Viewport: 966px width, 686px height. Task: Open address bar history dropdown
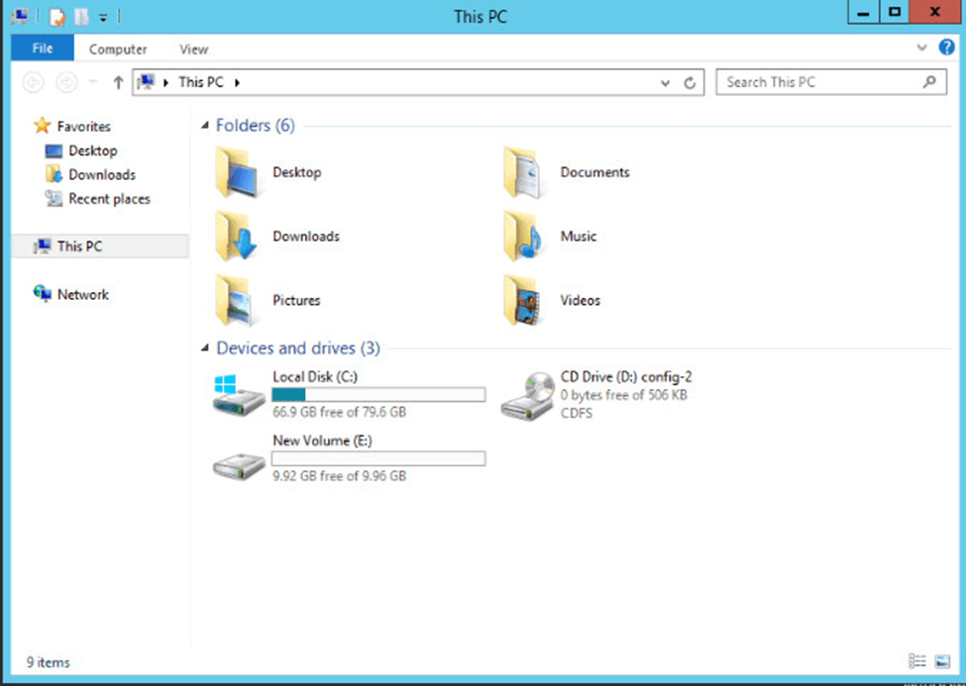pyautogui.click(x=665, y=82)
